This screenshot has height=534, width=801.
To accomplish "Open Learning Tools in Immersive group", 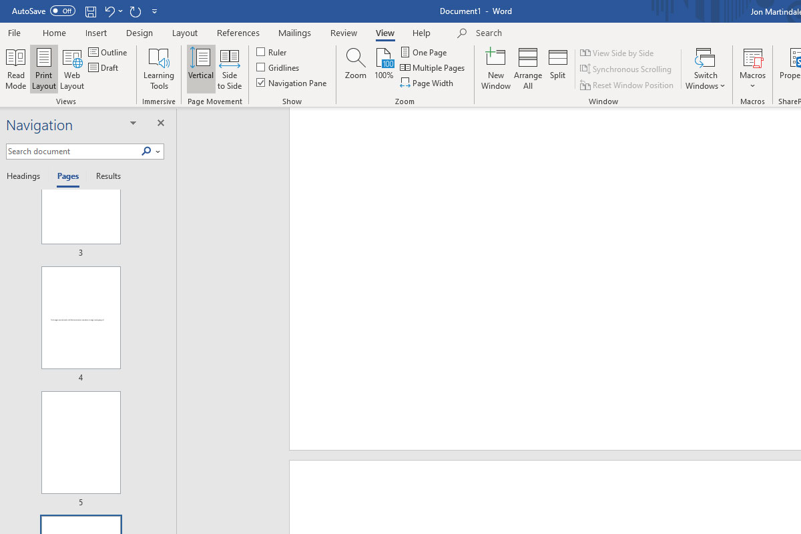I will coord(159,69).
